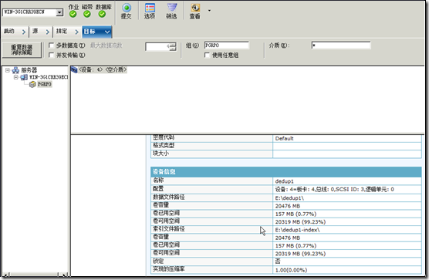Viewport: 429px width, 280px height.
Task: Click the dedup1 name value
Action: [284, 181]
